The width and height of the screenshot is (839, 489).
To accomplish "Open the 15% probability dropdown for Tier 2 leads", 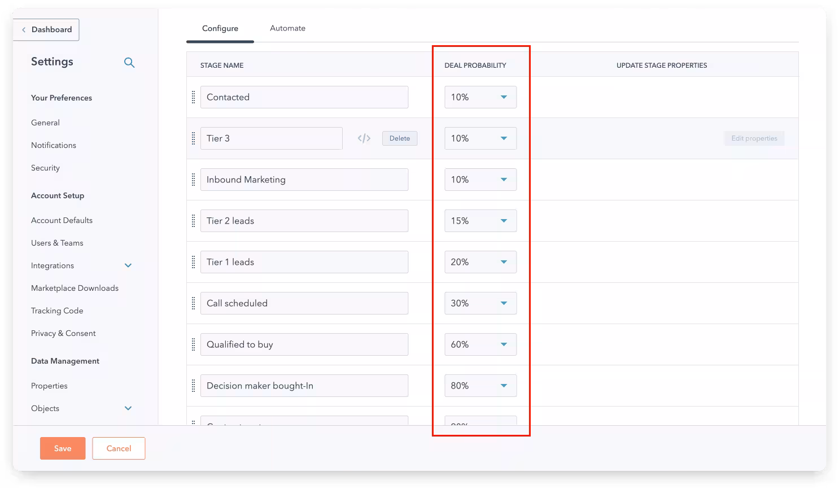I will (480, 221).
